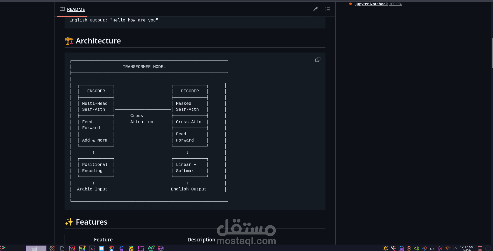Click the Description table column header

pyautogui.click(x=201, y=240)
